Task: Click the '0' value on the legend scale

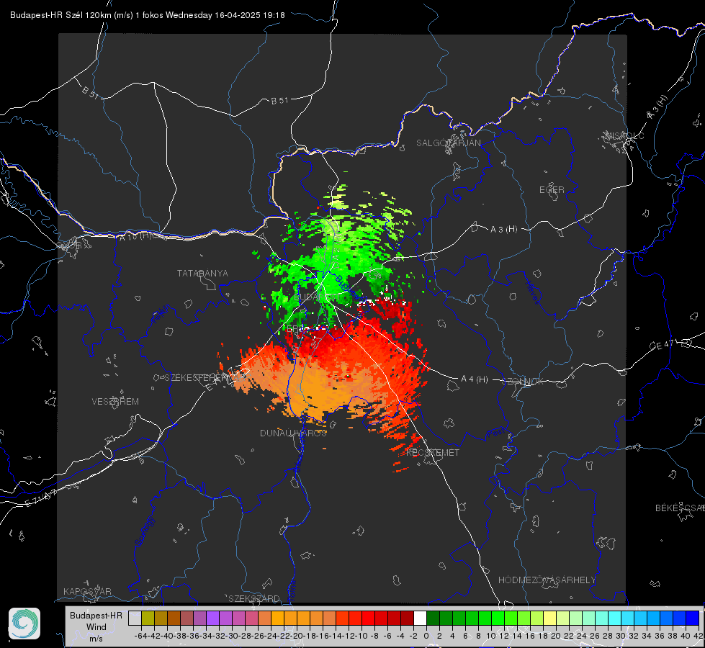Action: point(426,636)
